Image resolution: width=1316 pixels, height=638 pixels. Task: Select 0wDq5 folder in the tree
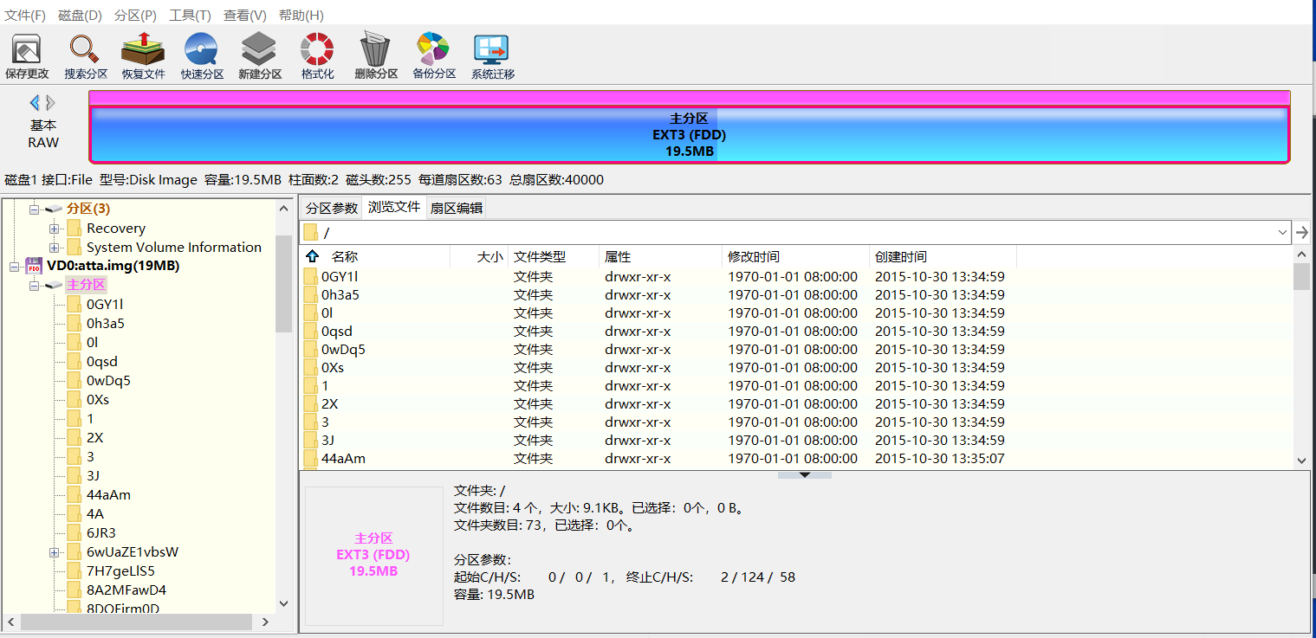(x=108, y=381)
